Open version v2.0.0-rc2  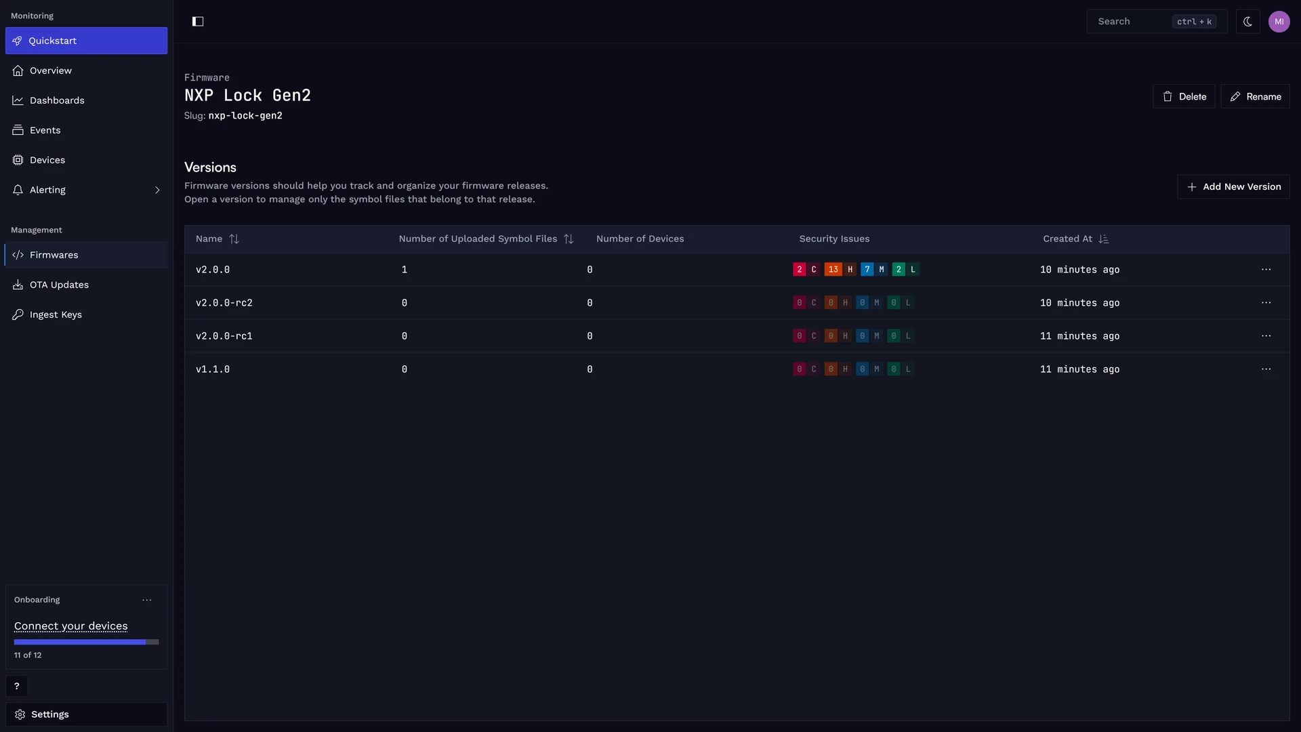point(224,303)
